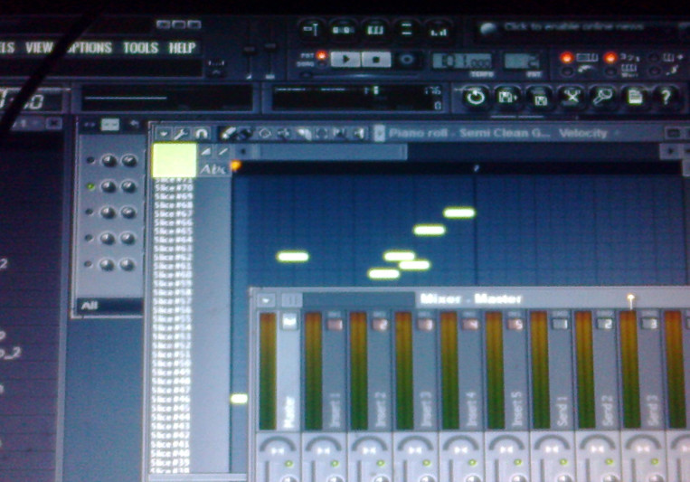
Task: Select the piano roll Playback speaker tool
Action: click(x=359, y=133)
